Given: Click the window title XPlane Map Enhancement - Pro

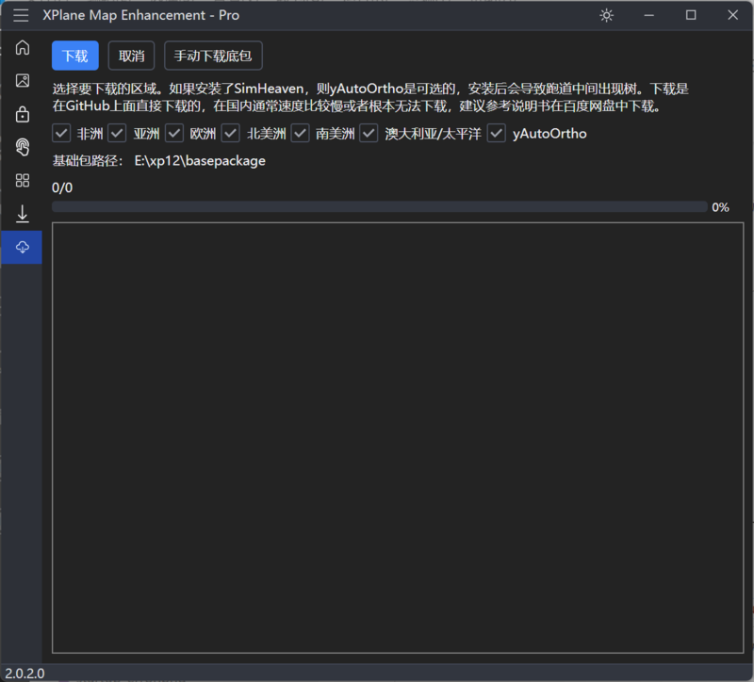Looking at the screenshot, I should [140, 15].
